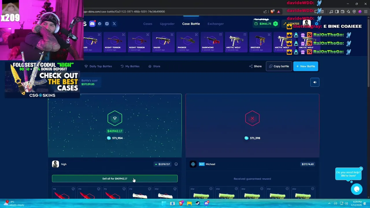Click the 'high' player avatar
Image resolution: width=370 pixels, height=208 pixels.
(x=55, y=164)
